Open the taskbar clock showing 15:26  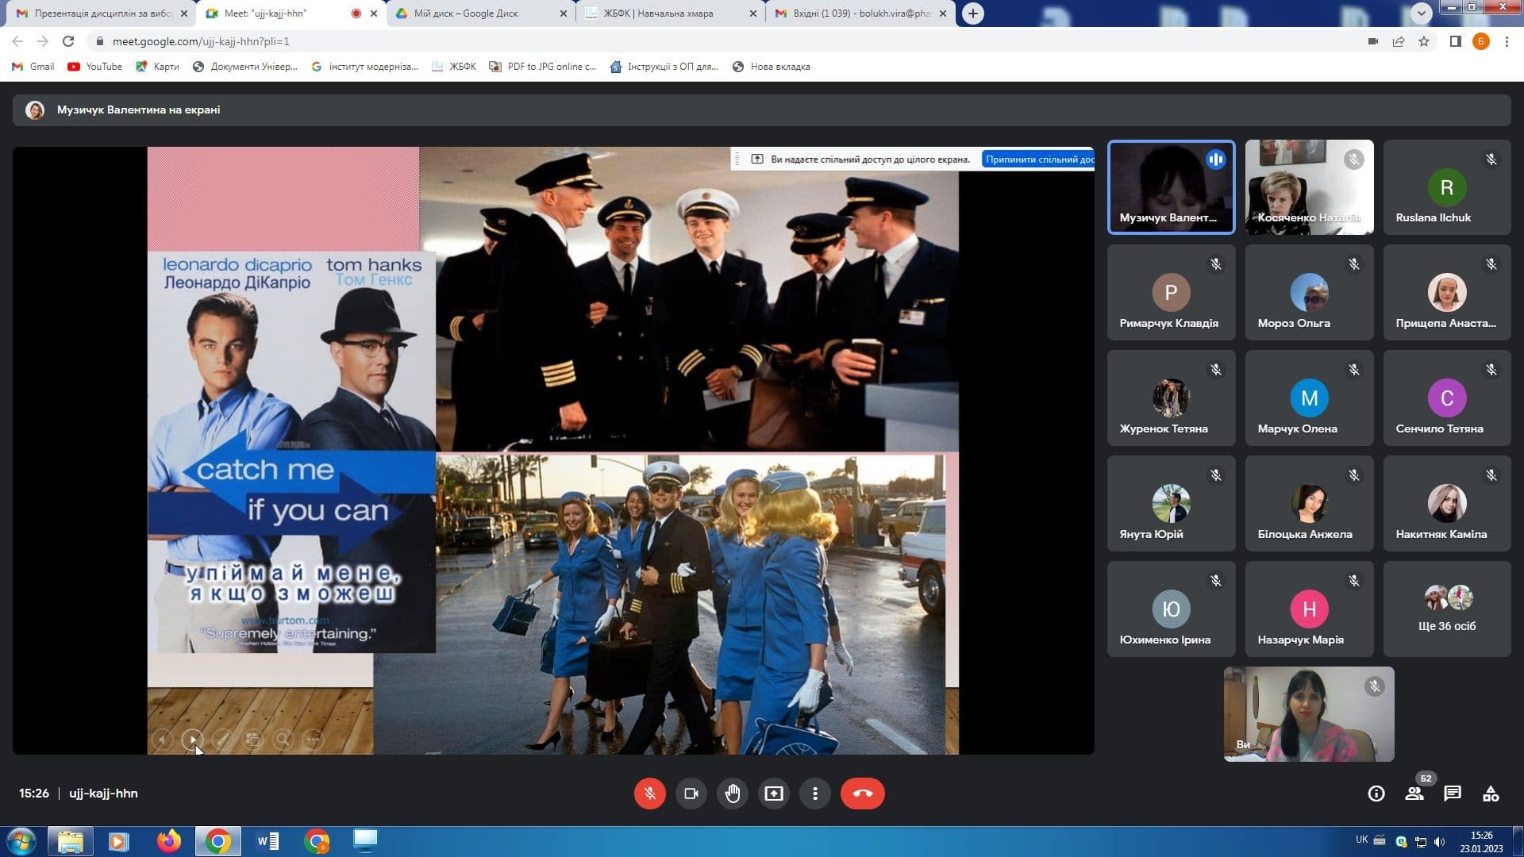[x=1481, y=841]
